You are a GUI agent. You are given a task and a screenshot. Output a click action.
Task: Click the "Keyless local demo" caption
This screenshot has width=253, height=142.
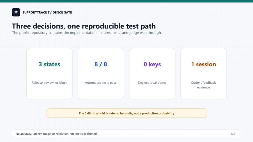pos(152,82)
